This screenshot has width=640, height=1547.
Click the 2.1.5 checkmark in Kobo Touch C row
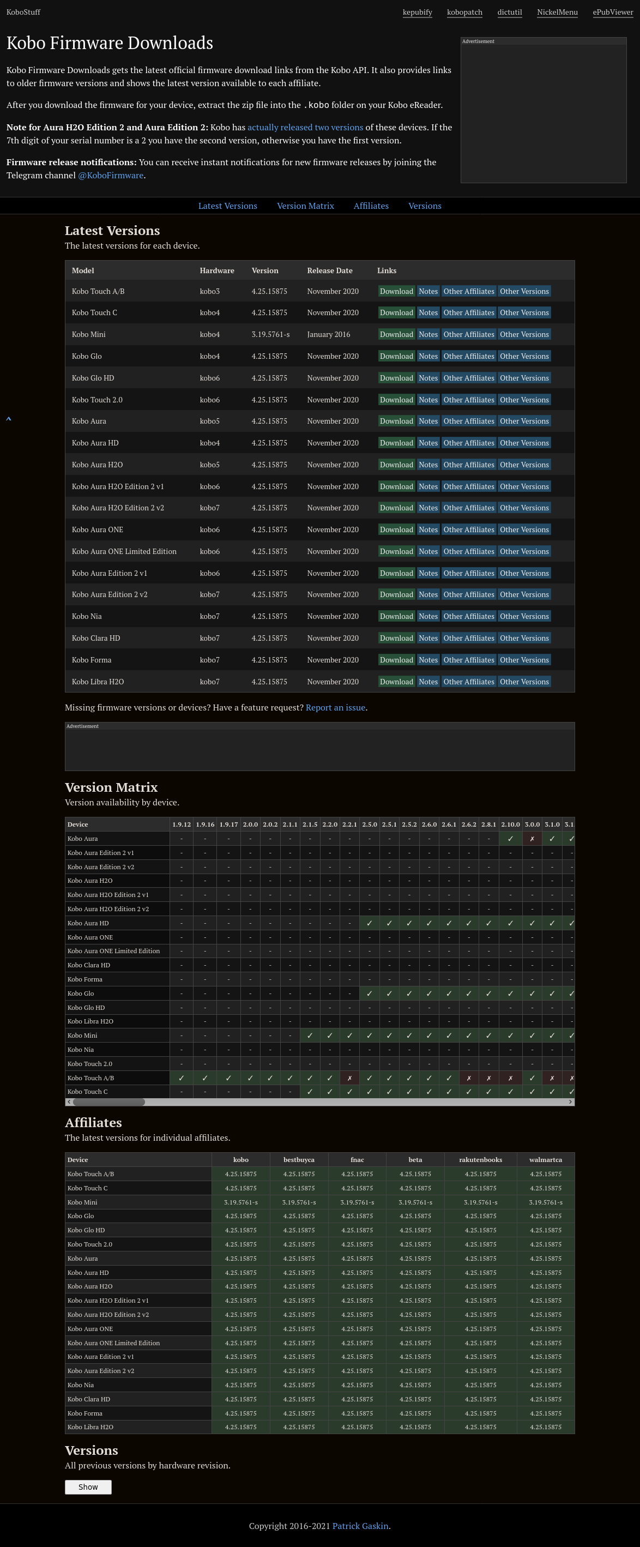(310, 1092)
